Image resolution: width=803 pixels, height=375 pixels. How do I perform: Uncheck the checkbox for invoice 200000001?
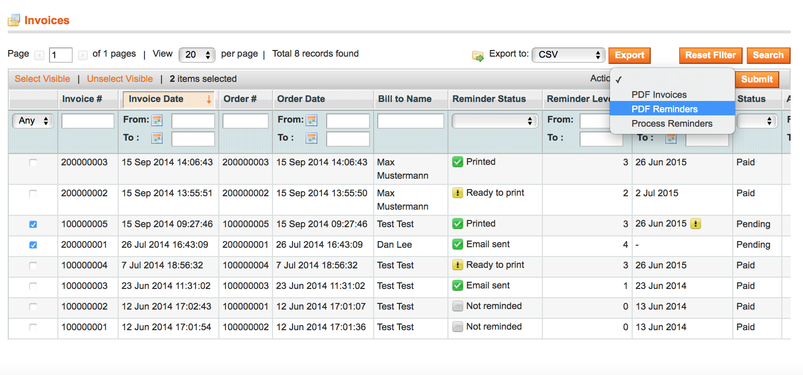pyautogui.click(x=33, y=245)
